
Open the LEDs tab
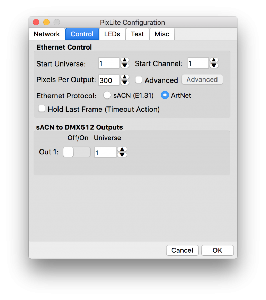[x=112, y=34]
